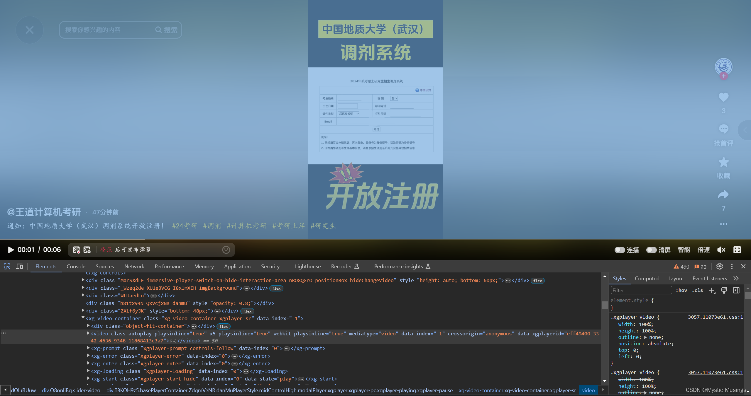Open the rendering emulation paintbrush icon
This screenshot has width=751, height=396.
tap(724, 290)
